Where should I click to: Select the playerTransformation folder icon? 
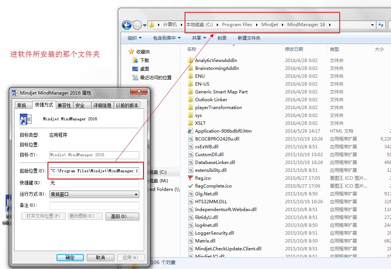point(190,107)
